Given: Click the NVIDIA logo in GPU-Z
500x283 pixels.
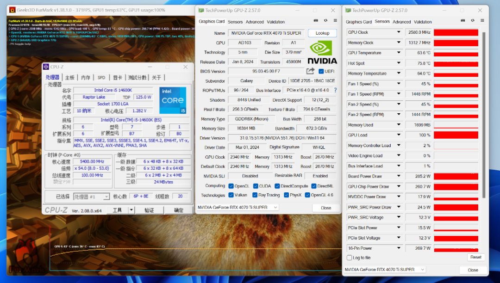Looking at the screenshot, I should (x=322, y=52).
